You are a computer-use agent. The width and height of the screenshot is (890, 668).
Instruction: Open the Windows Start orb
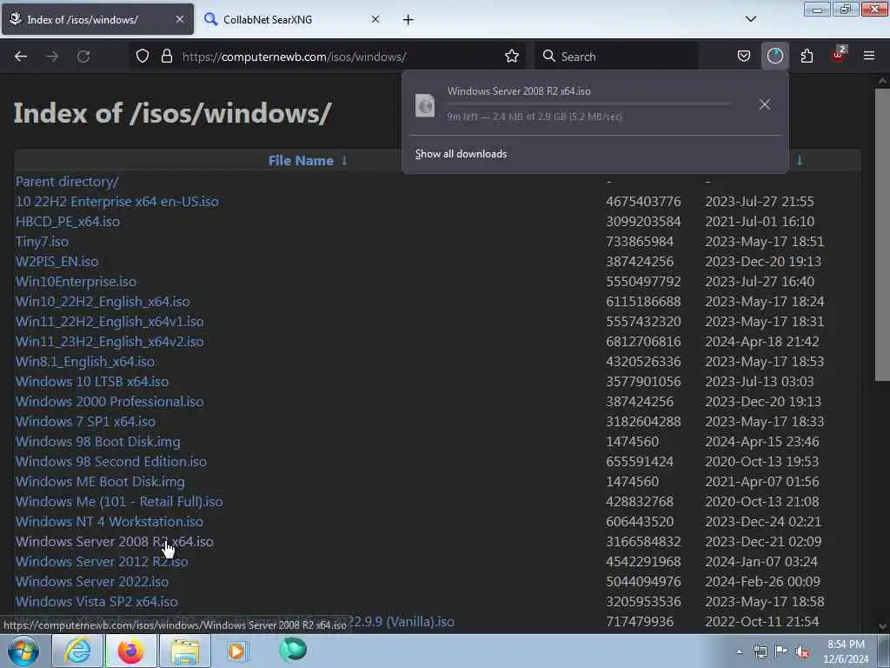pos(23,651)
